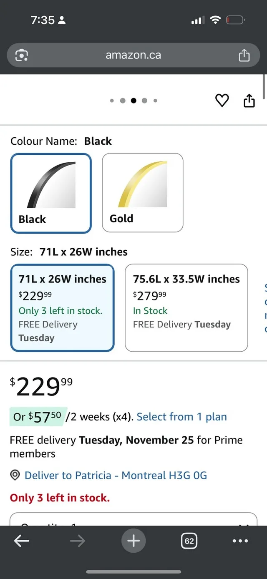Open the browser more options icon

(240, 541)
